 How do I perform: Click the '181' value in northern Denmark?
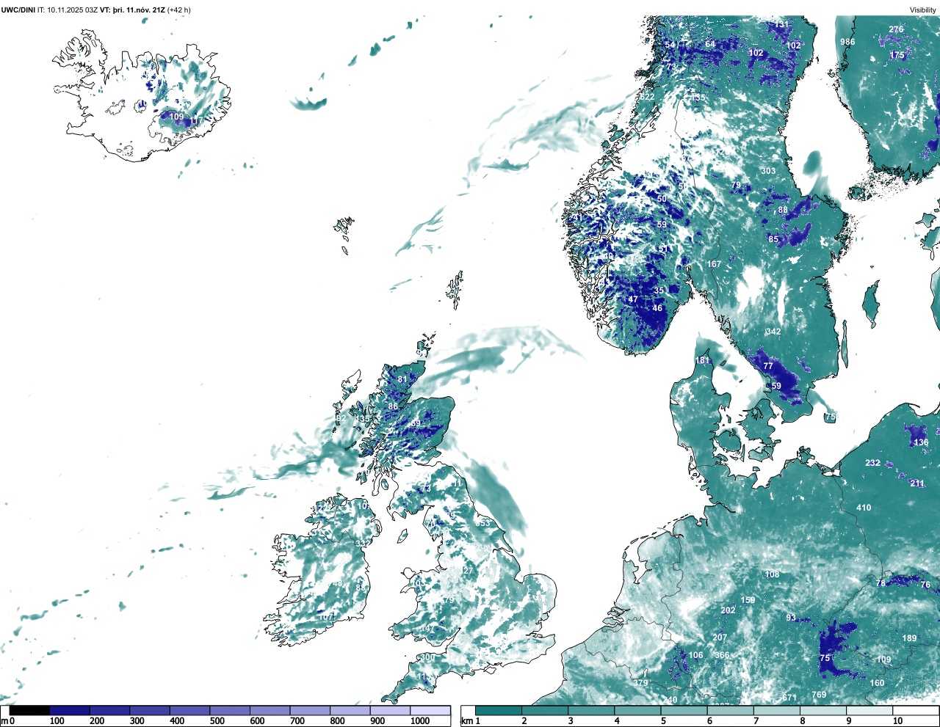[x=703, y=360]
